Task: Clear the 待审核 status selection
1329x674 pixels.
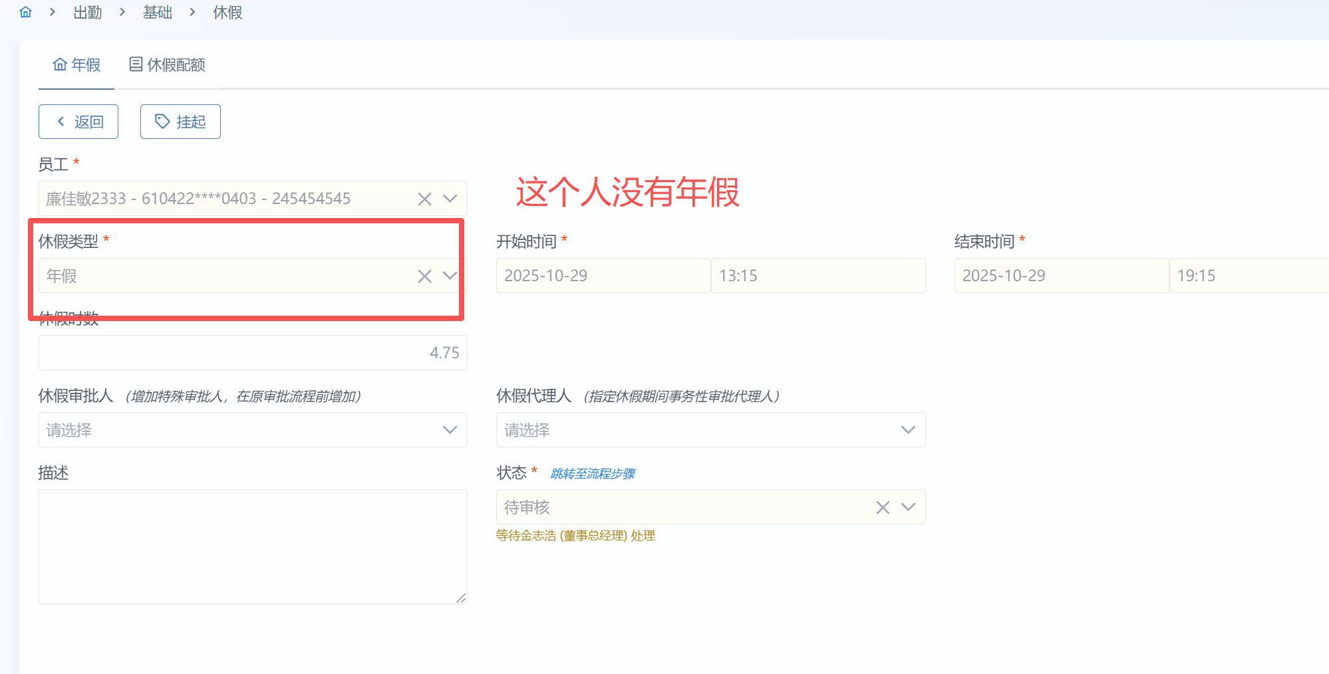Action: click(x=883, y=508)
